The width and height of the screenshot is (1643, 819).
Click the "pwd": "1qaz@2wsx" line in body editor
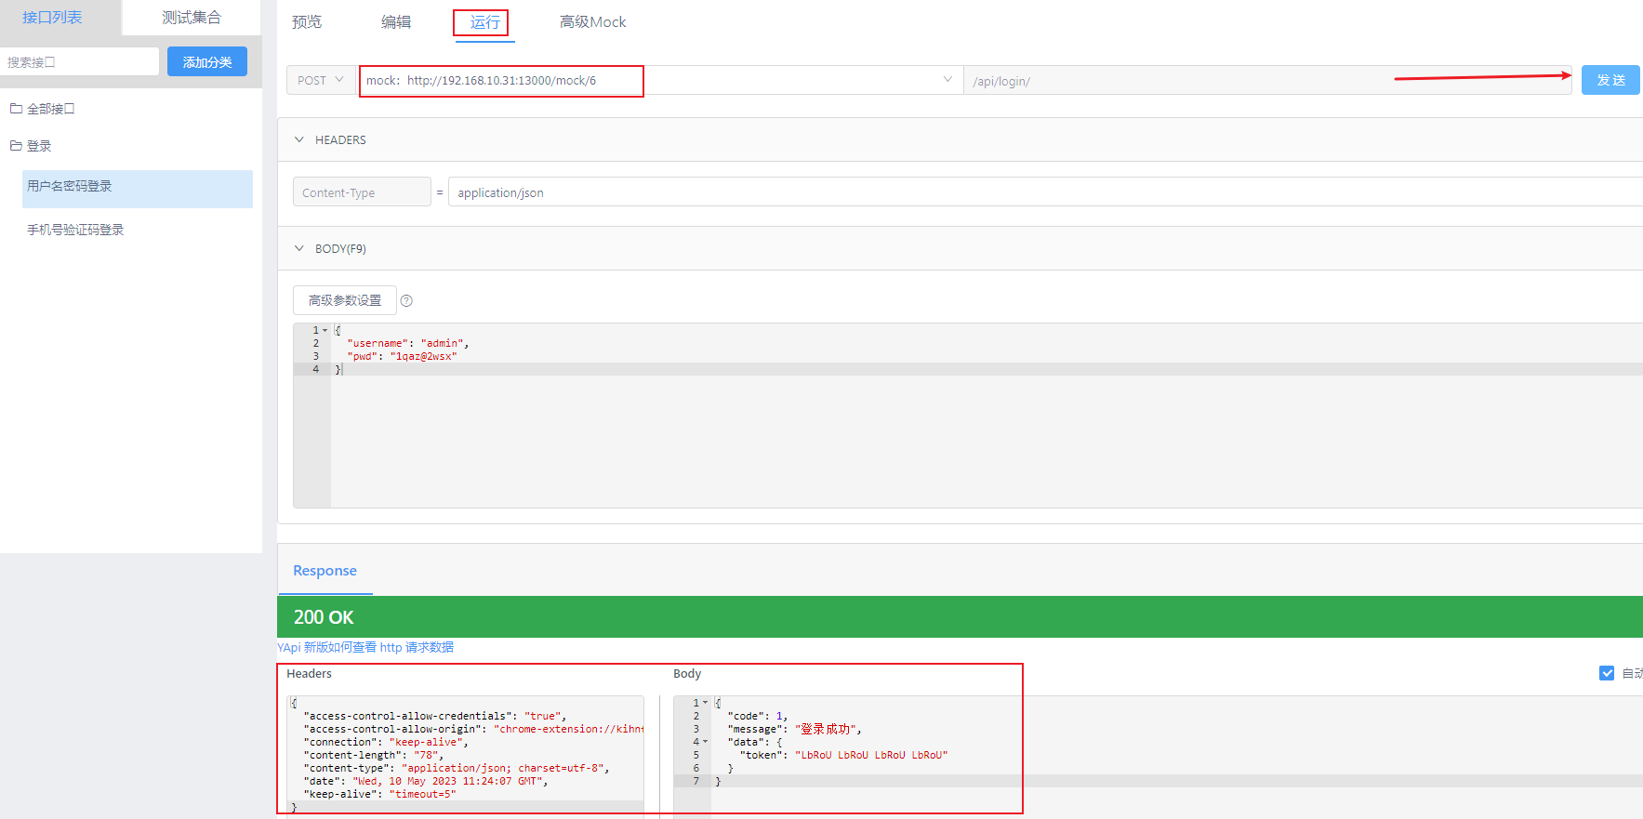(402, 356)
